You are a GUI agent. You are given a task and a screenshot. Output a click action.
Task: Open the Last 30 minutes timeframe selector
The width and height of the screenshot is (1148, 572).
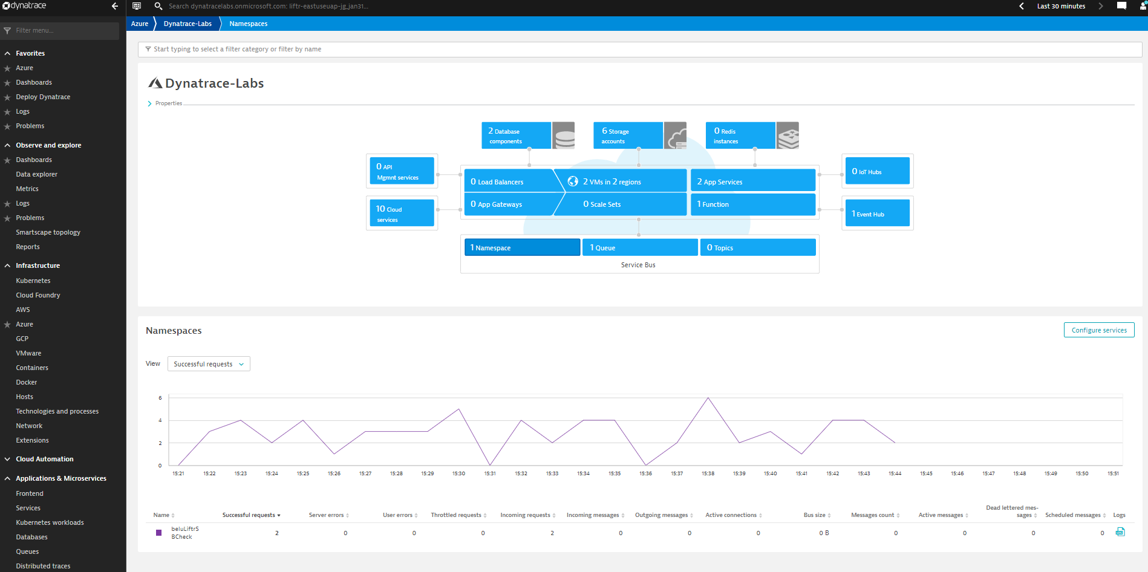click(1061, 6)
